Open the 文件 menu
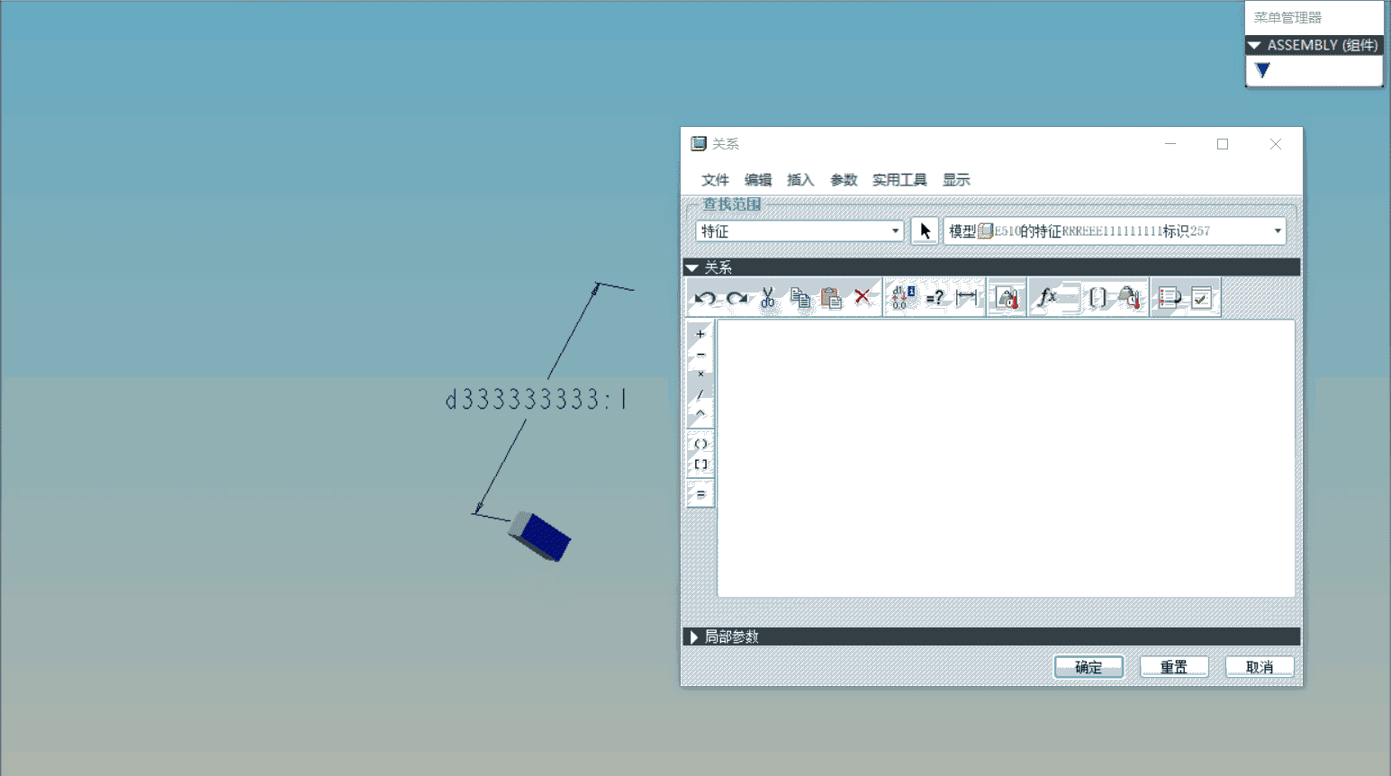Viewport: 1391px width, 776px height. pos(715,180)
